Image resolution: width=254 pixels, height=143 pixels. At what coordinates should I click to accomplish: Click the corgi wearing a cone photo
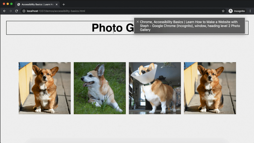(155, 88)
